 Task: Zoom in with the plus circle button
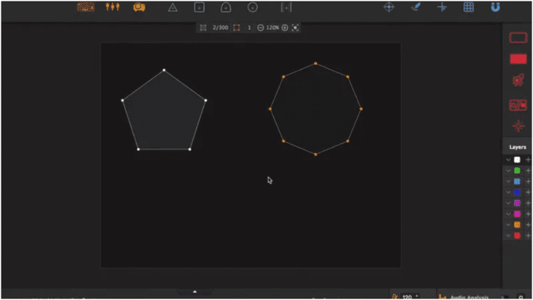pos(285,27)
